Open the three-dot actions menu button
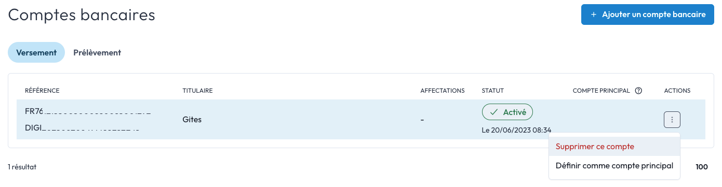This screenshot has height=187, width=722. click(672, 120)
